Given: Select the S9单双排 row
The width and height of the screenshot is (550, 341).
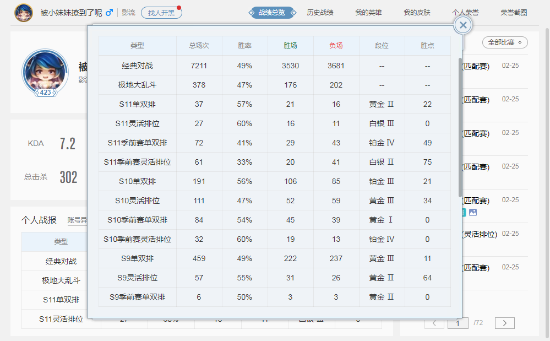Looking at the screenshot, I should pyautogui.click(x=275, y=258).
